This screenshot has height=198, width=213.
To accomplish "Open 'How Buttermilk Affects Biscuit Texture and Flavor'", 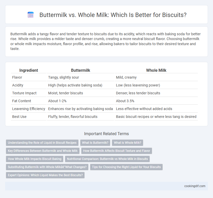I will coord(117,151).
